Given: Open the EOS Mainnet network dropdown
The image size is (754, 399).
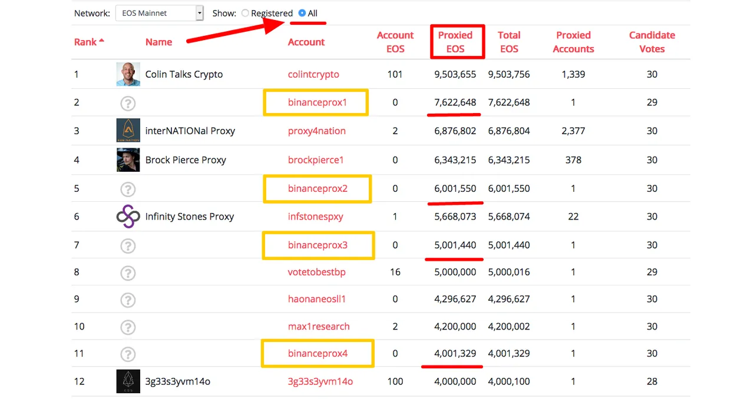Looking at the screenshot, I should [x=159, y=13].
